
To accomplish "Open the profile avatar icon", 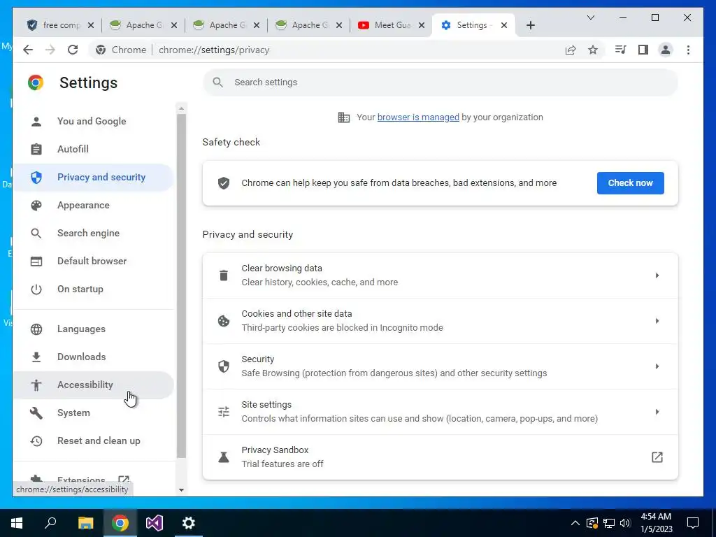I will [x=666, y=50].
